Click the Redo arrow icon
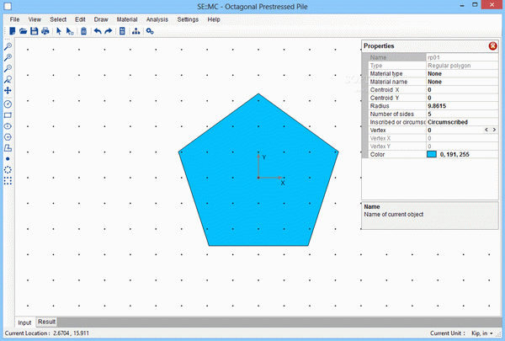 (109, 31)
